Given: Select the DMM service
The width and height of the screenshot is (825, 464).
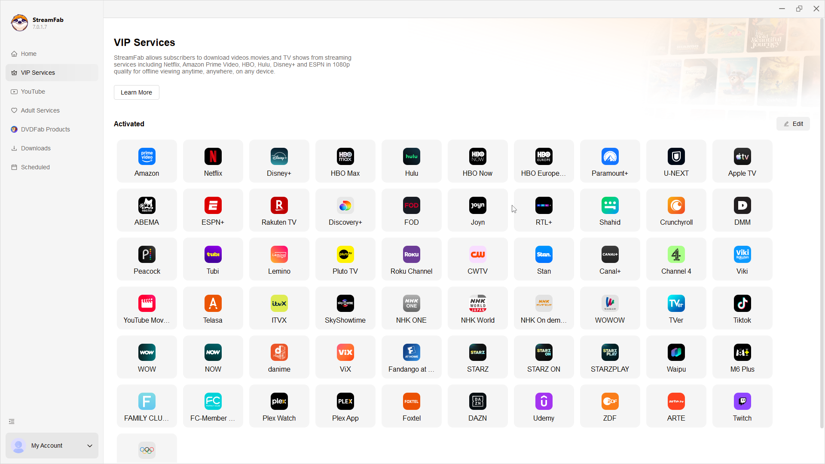Looking at the screenshot, I should click(x=742, y=210).
